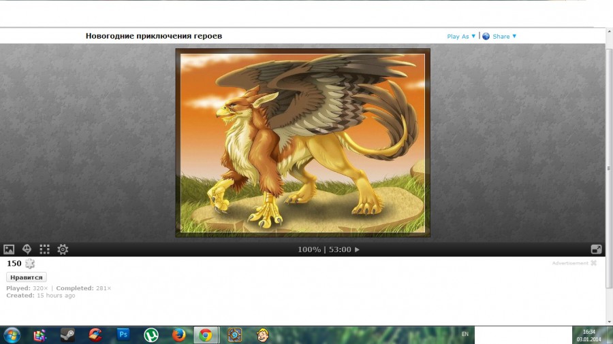613x344 pixels.
Task: Open Firefox from the taskbar
Action: pyautogui.click(x=178, y=335)
